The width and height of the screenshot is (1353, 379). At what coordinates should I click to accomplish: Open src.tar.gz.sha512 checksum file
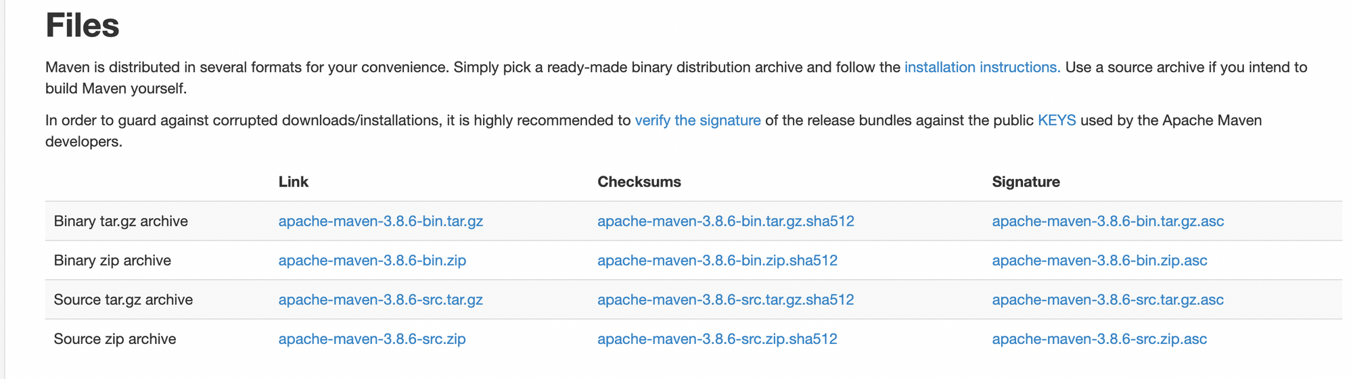725,299
